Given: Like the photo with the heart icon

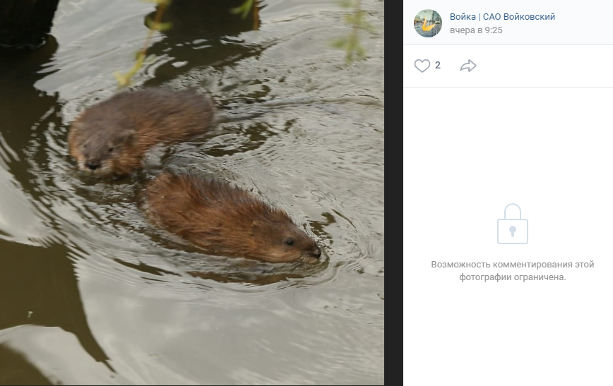Looking at the screenshot, I should tap(422, 66).
